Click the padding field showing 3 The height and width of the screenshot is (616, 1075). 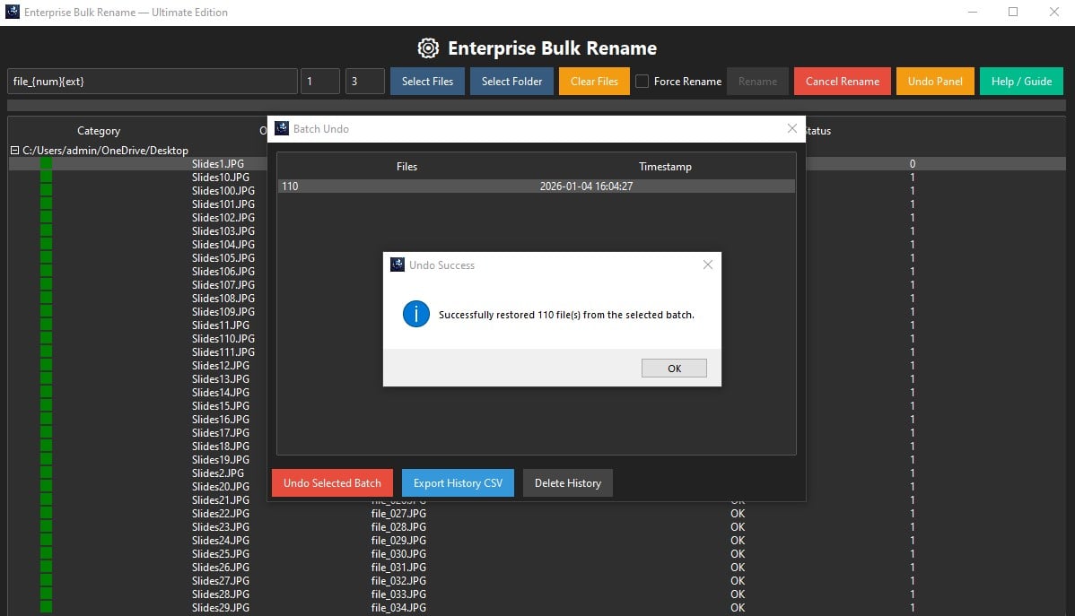tap(364, 81)
